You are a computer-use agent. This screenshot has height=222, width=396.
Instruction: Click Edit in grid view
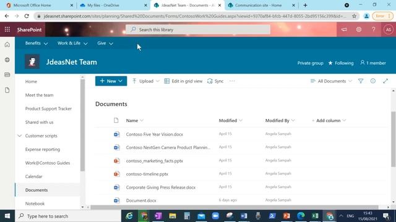[183, 81]
